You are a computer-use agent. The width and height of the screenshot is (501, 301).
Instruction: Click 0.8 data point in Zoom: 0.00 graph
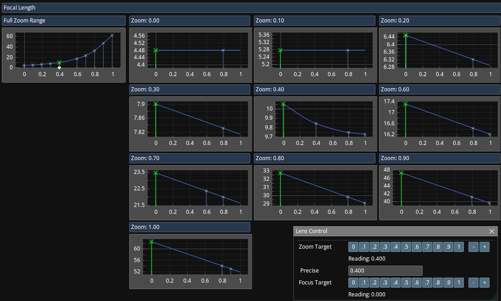coord(223,50)
